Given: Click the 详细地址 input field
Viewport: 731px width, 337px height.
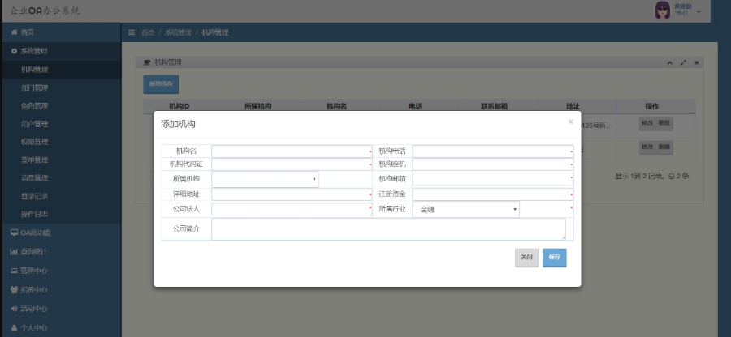Looking at the screenshot, I should (x=292, y=194).
